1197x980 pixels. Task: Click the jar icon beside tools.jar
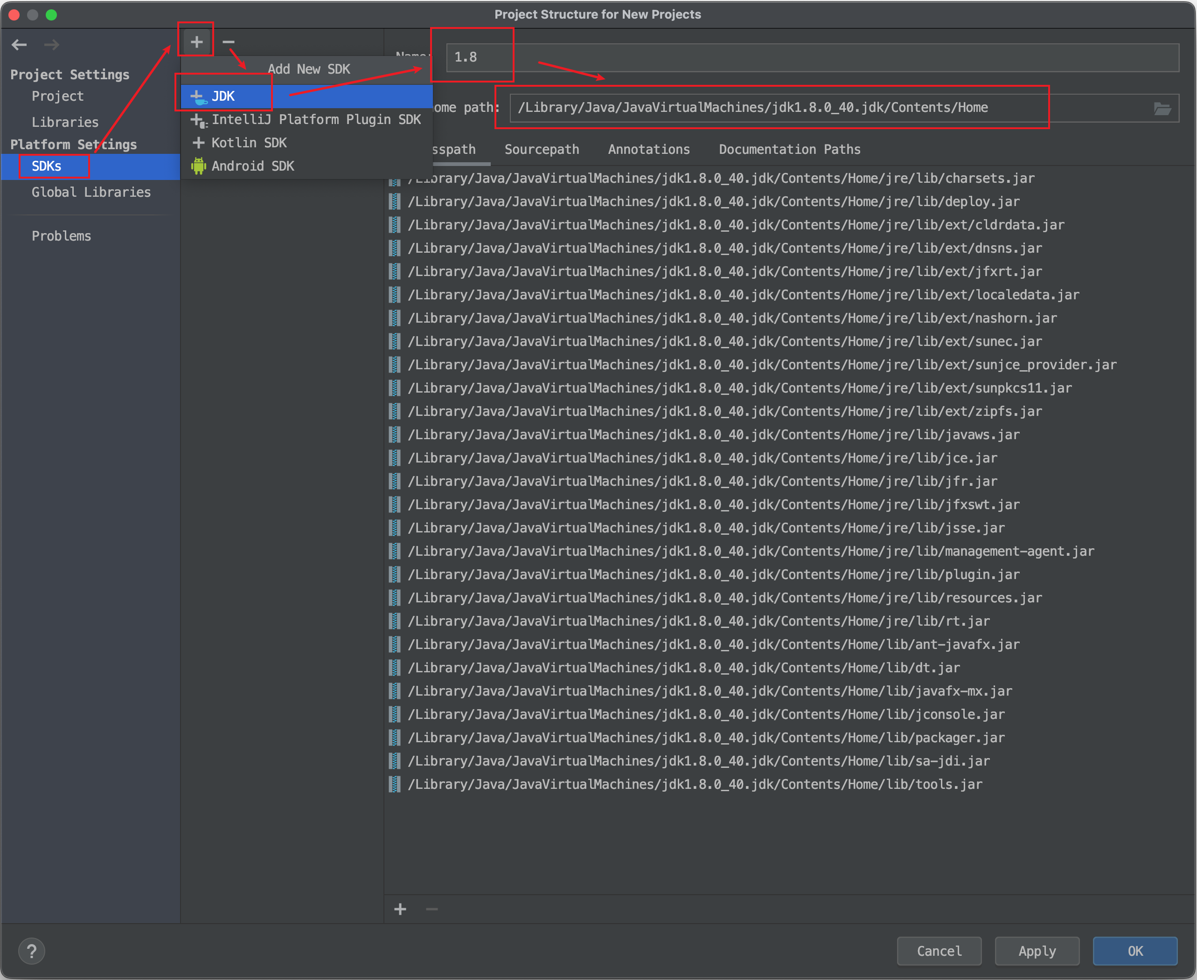395,784
